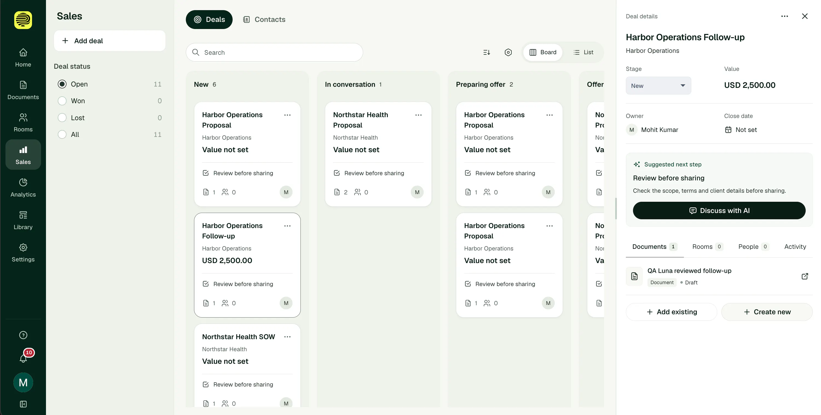Open menu on New column's Harbor Operations Proposal
This screenshot has width=821, height=415.
pos(287,115)
